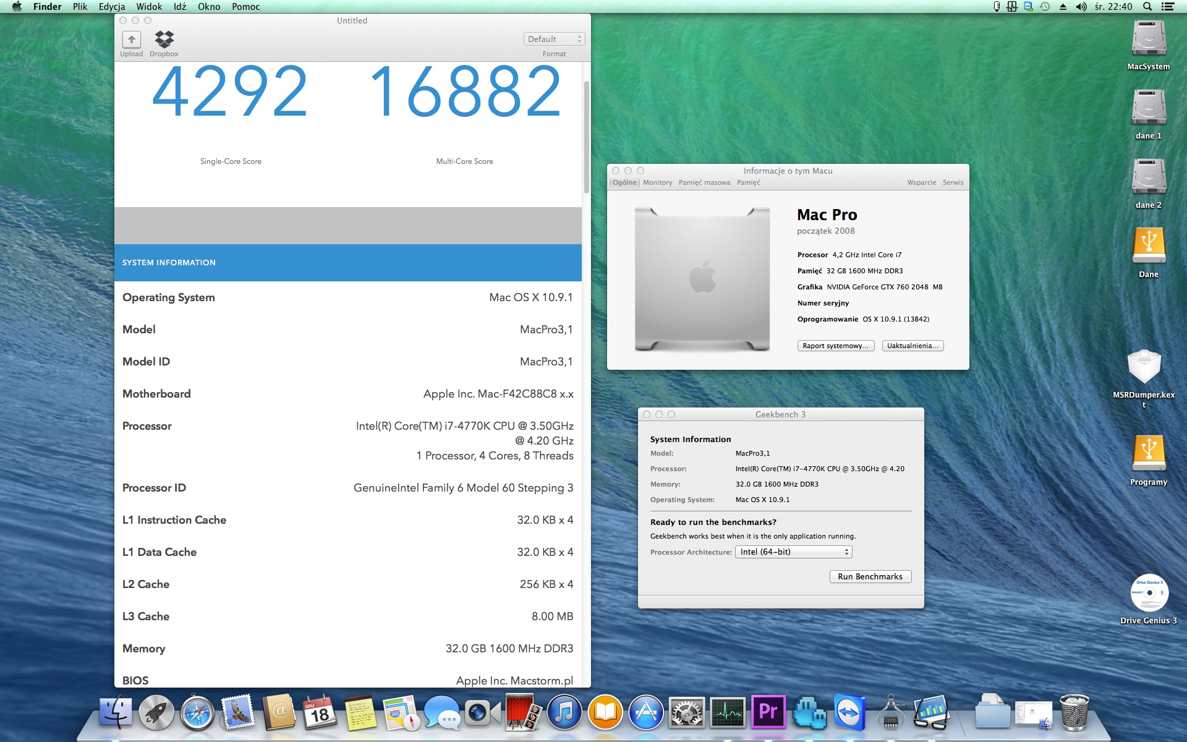Open iBooks from the Dock
Screen dimensions: 1187x742
(605, 713)
